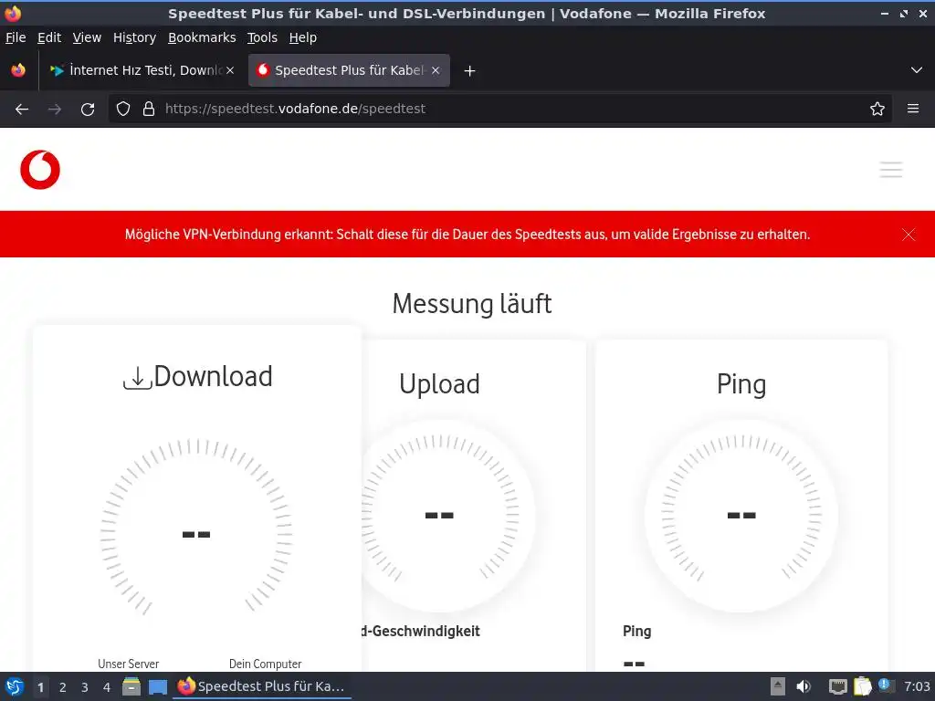Click the download arrow icon
935x701 pixels.
(137, 379)
